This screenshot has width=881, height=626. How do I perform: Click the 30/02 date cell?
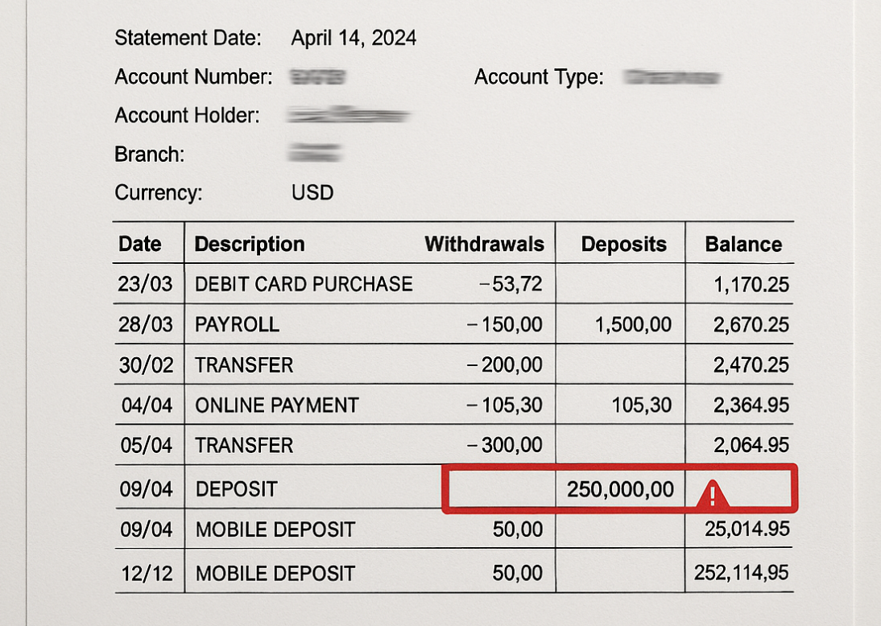pos(147,364)
